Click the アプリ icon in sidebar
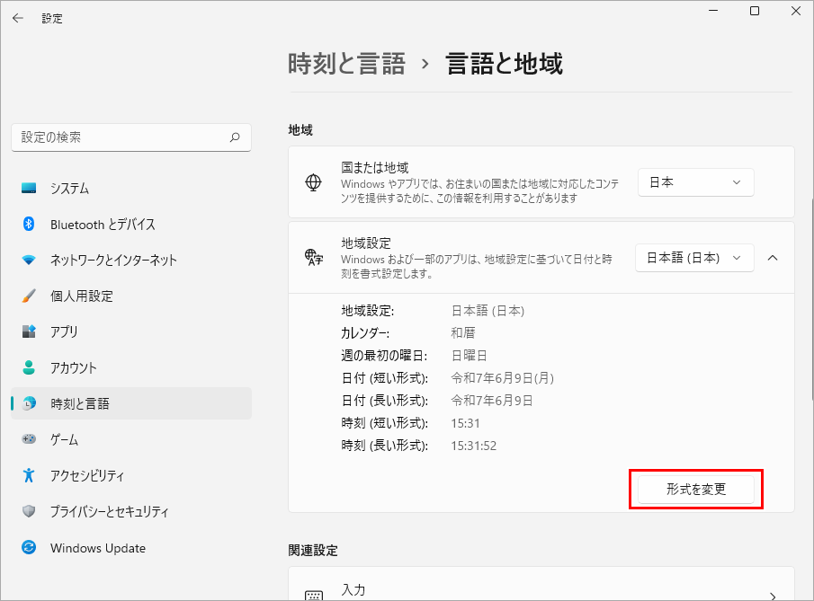The width and height of the screenshot is (814, 601). pos(29,331)
